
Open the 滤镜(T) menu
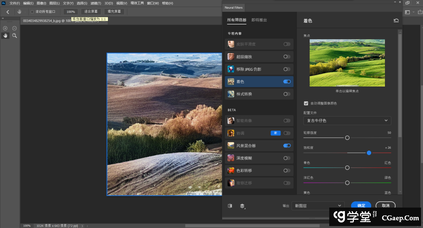[x=96, y=3]
